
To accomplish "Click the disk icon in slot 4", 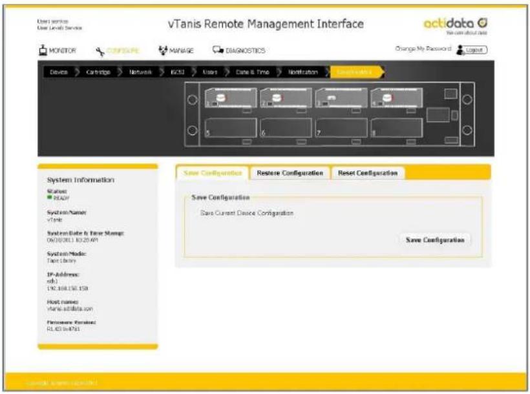I will pyautogui.click(x=387, y=98).
